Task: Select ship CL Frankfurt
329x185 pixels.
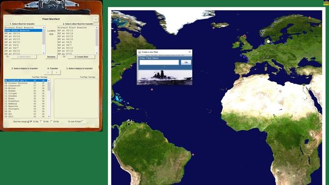Action: 26,101
